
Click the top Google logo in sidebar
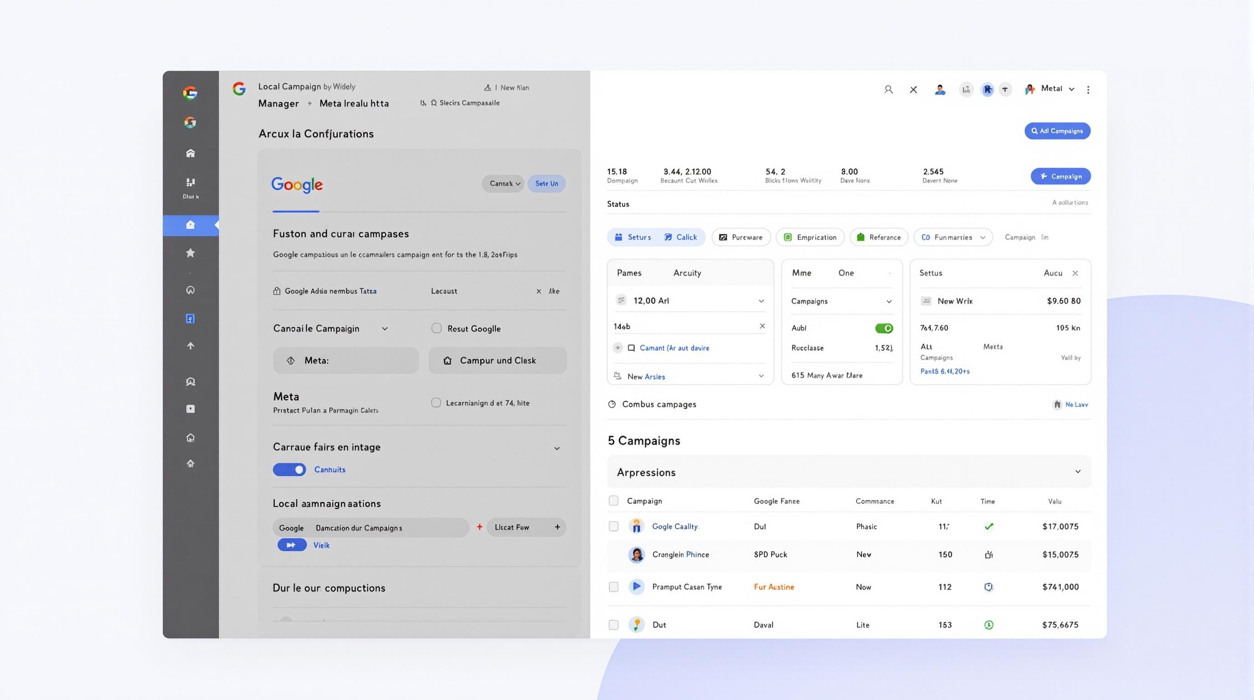[x=190, y=93]
